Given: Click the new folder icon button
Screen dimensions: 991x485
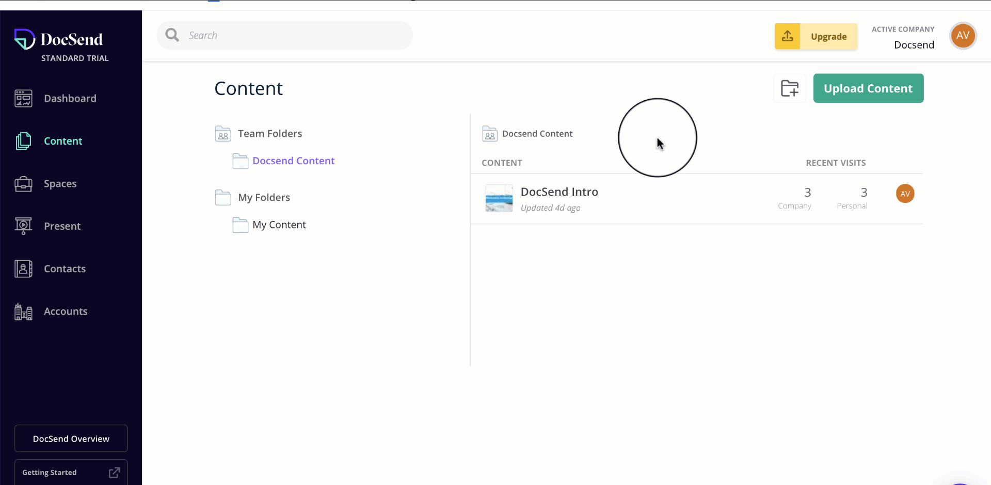Looking at the screenshot, I should point(790,88).
